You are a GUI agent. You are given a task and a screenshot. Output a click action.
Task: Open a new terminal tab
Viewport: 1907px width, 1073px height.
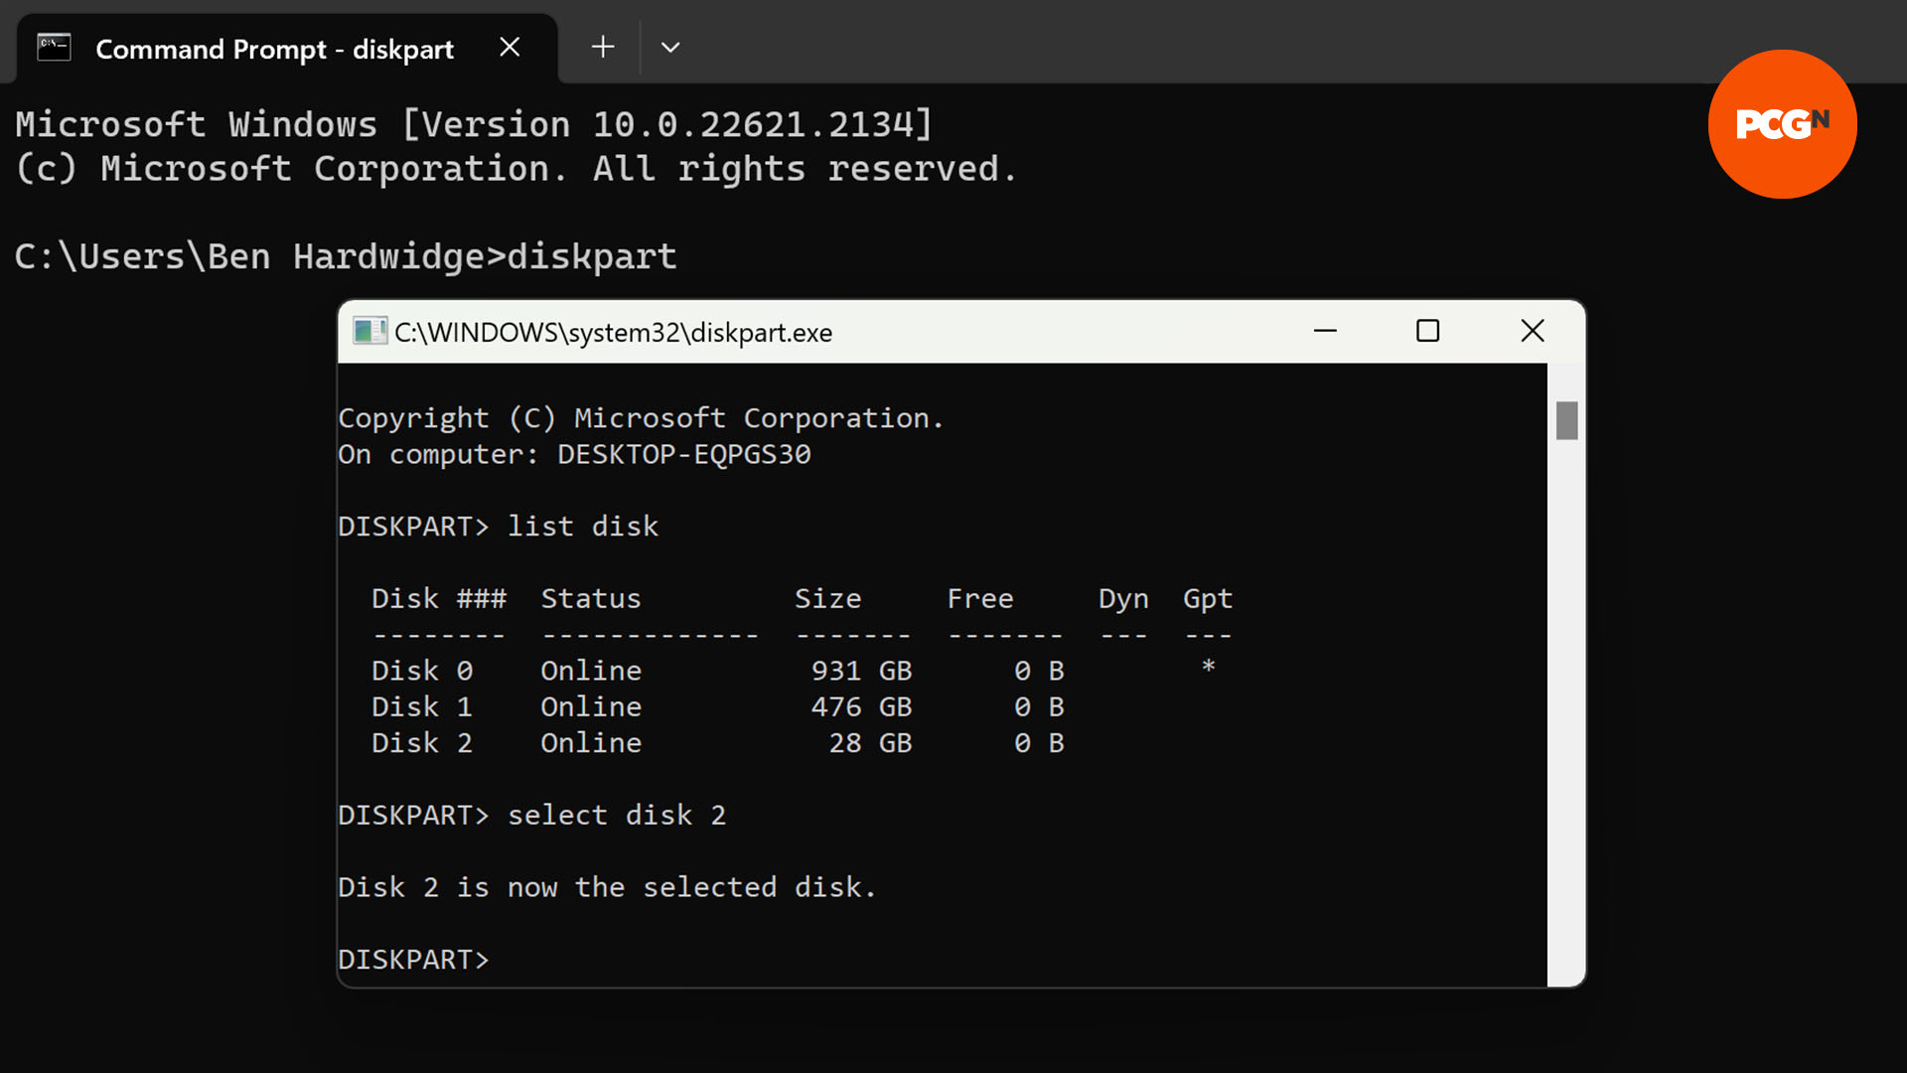click(603, 47)
